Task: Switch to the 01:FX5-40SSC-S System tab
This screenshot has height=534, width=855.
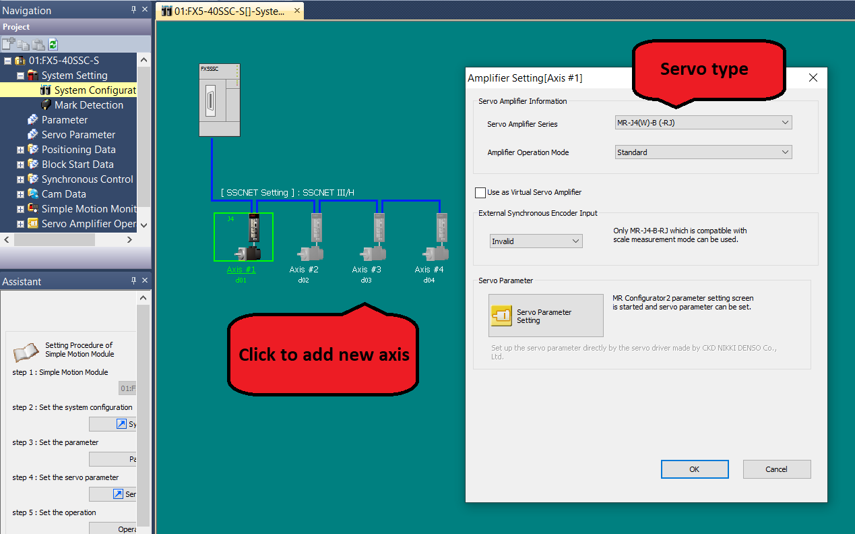Action: point(230,11)
